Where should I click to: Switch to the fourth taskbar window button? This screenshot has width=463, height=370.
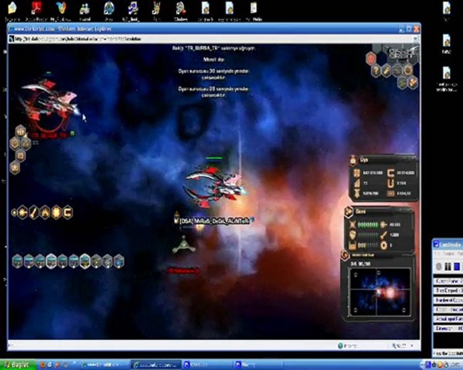[258, 365]
